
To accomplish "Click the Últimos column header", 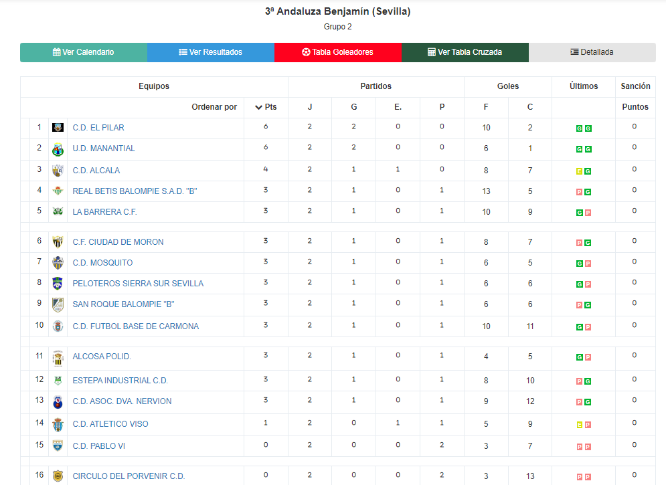I will click(x=584, y=86).
